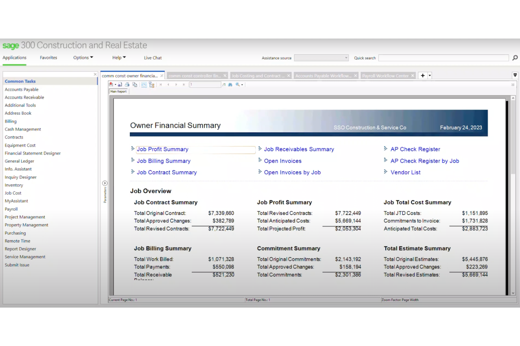The image size is (520, 346).
Task: Open the Open Invoices link
Action: click(x=283, y=161)
